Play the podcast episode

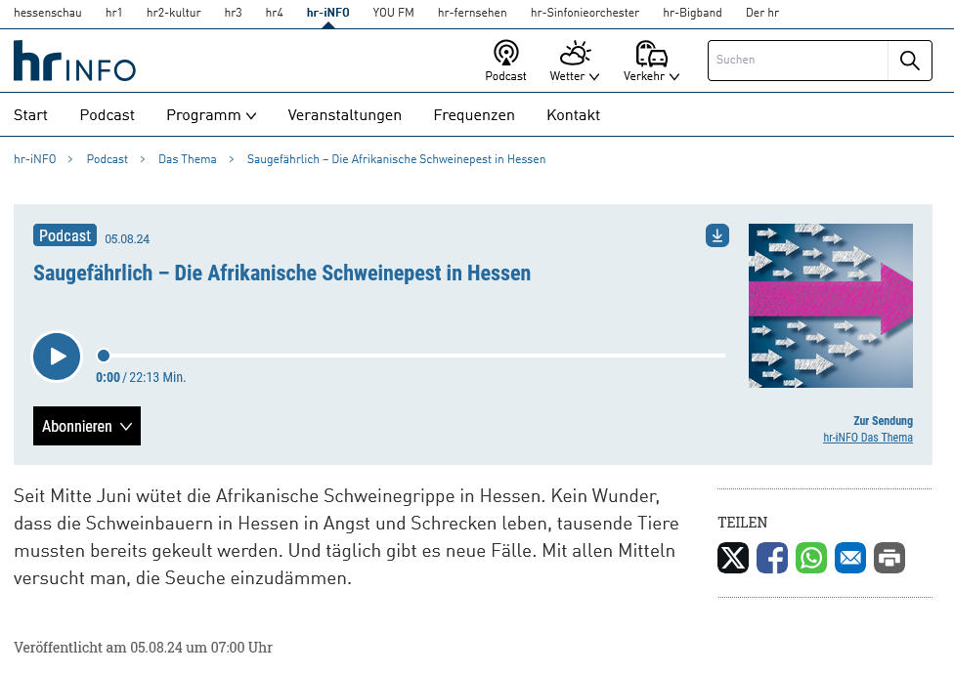pyautogui.click(x=57, y=356)
